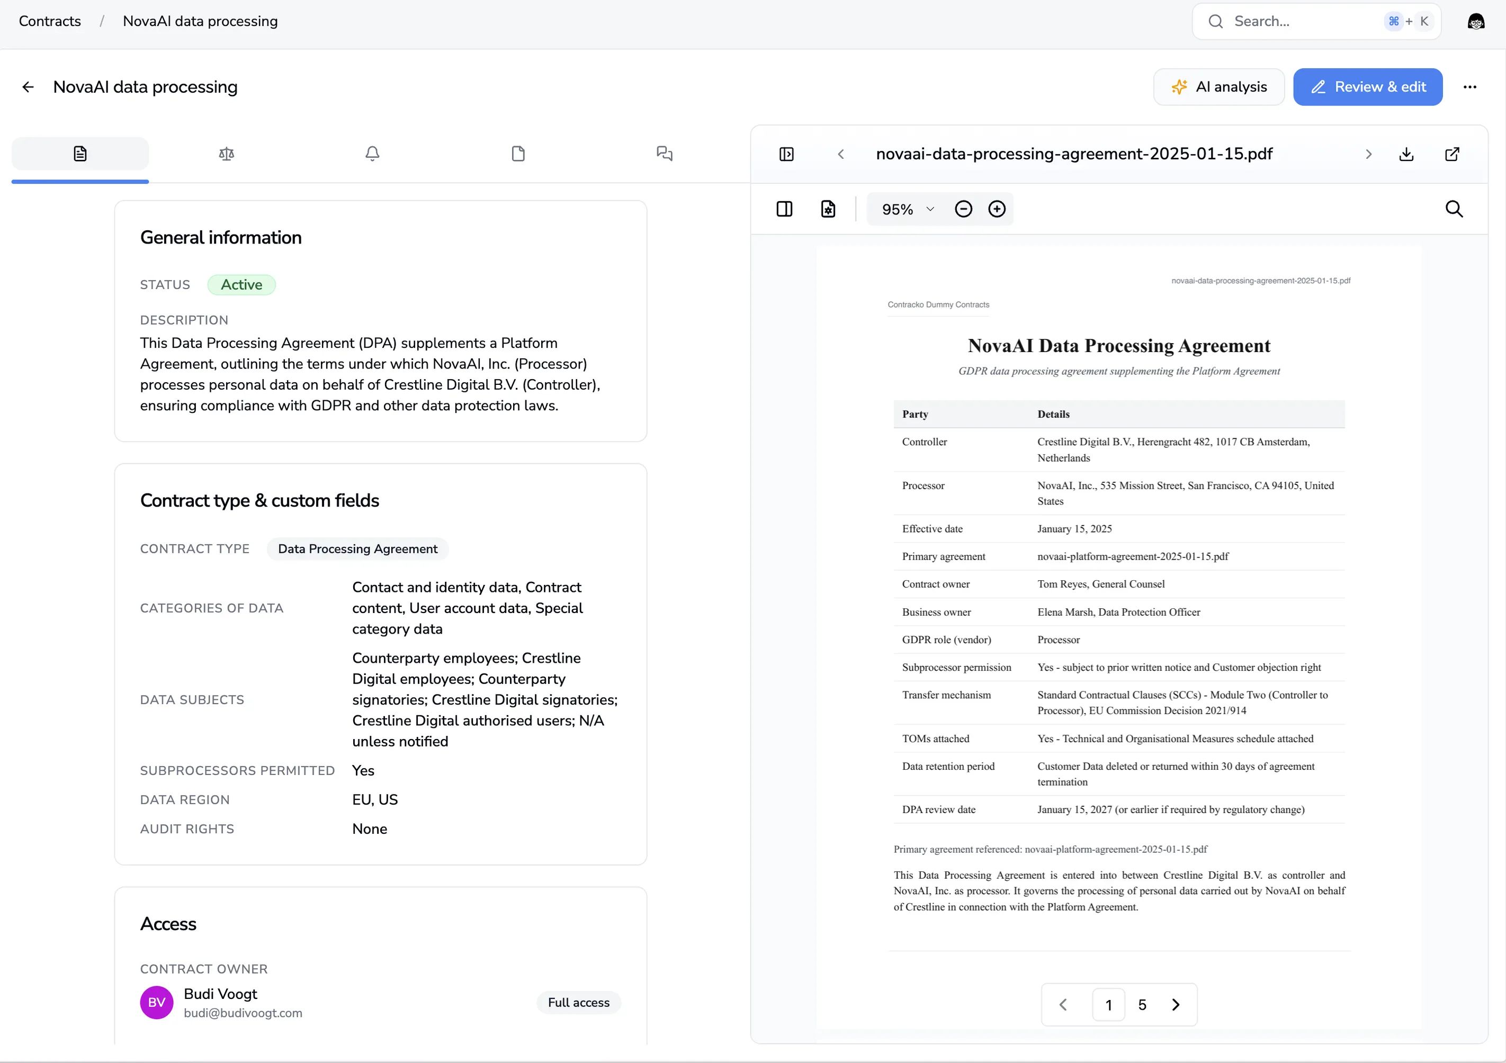This screenshot has width=1506, height=1063.
Task: Open the 95% zoom level dropdown
Action: [908, 209]
